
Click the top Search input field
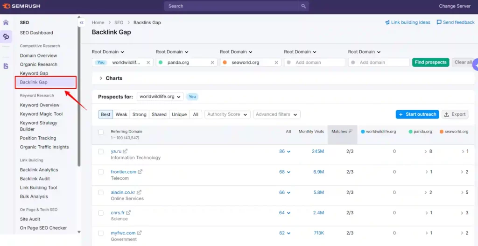tap(231, 6)
